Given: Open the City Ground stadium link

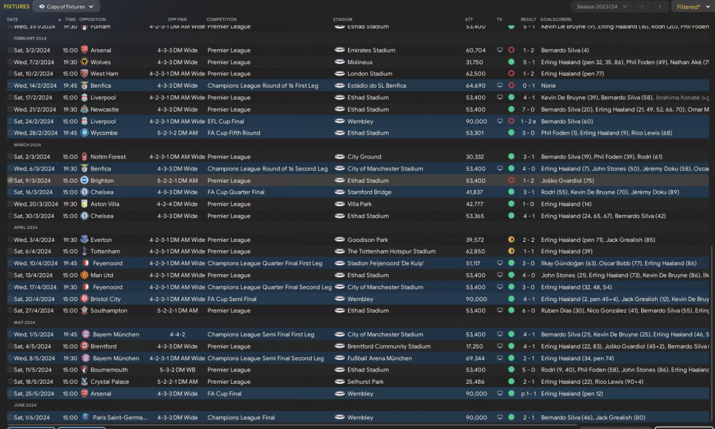Looking at the screenshot, I should 364,157.
